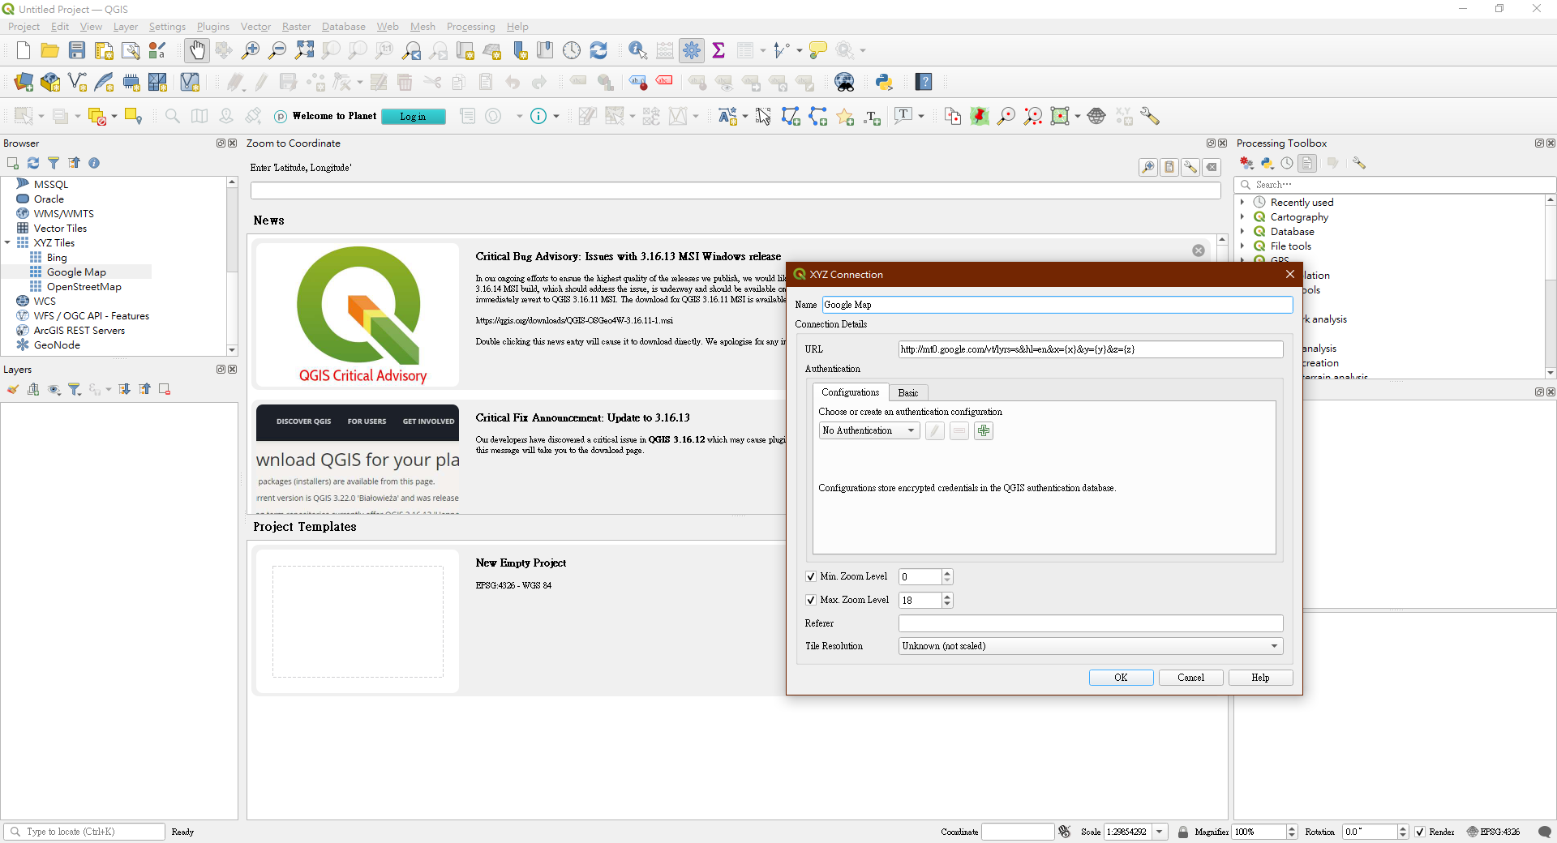Open the Temporal Controller clock icon
The image size is (1557, 843).
pos(572,50)
